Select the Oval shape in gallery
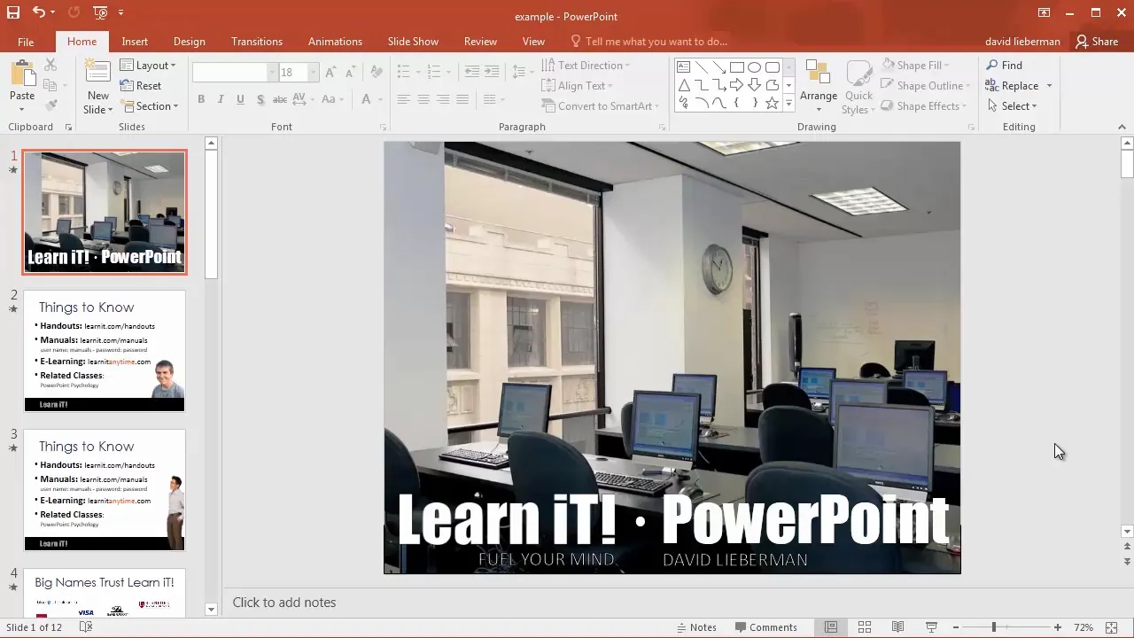Viewport: 1134px width, 638px height. click(755, 67)
